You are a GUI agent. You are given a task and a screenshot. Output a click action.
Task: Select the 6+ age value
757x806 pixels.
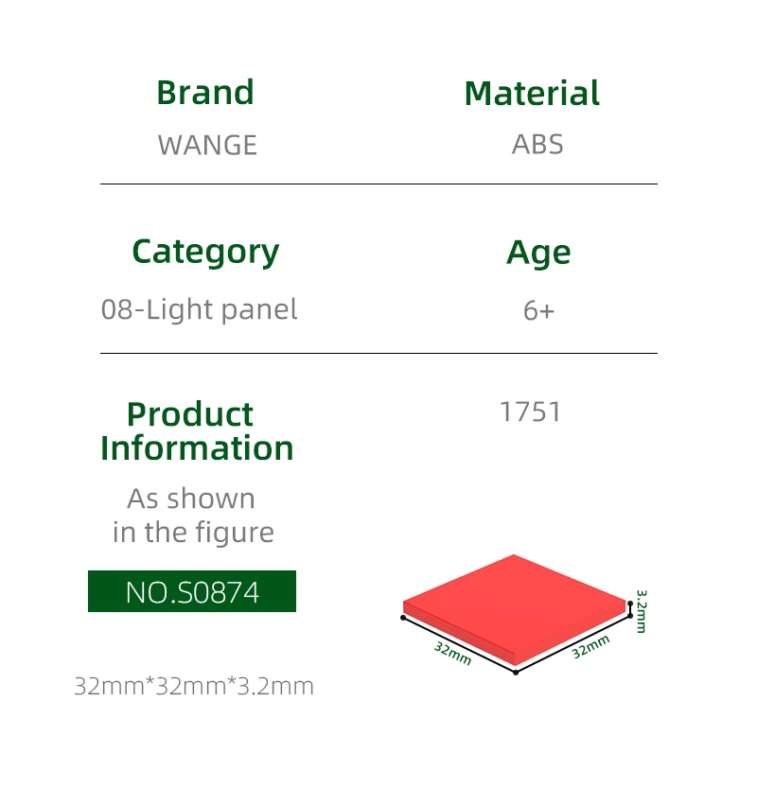click(x=538, y=310)
